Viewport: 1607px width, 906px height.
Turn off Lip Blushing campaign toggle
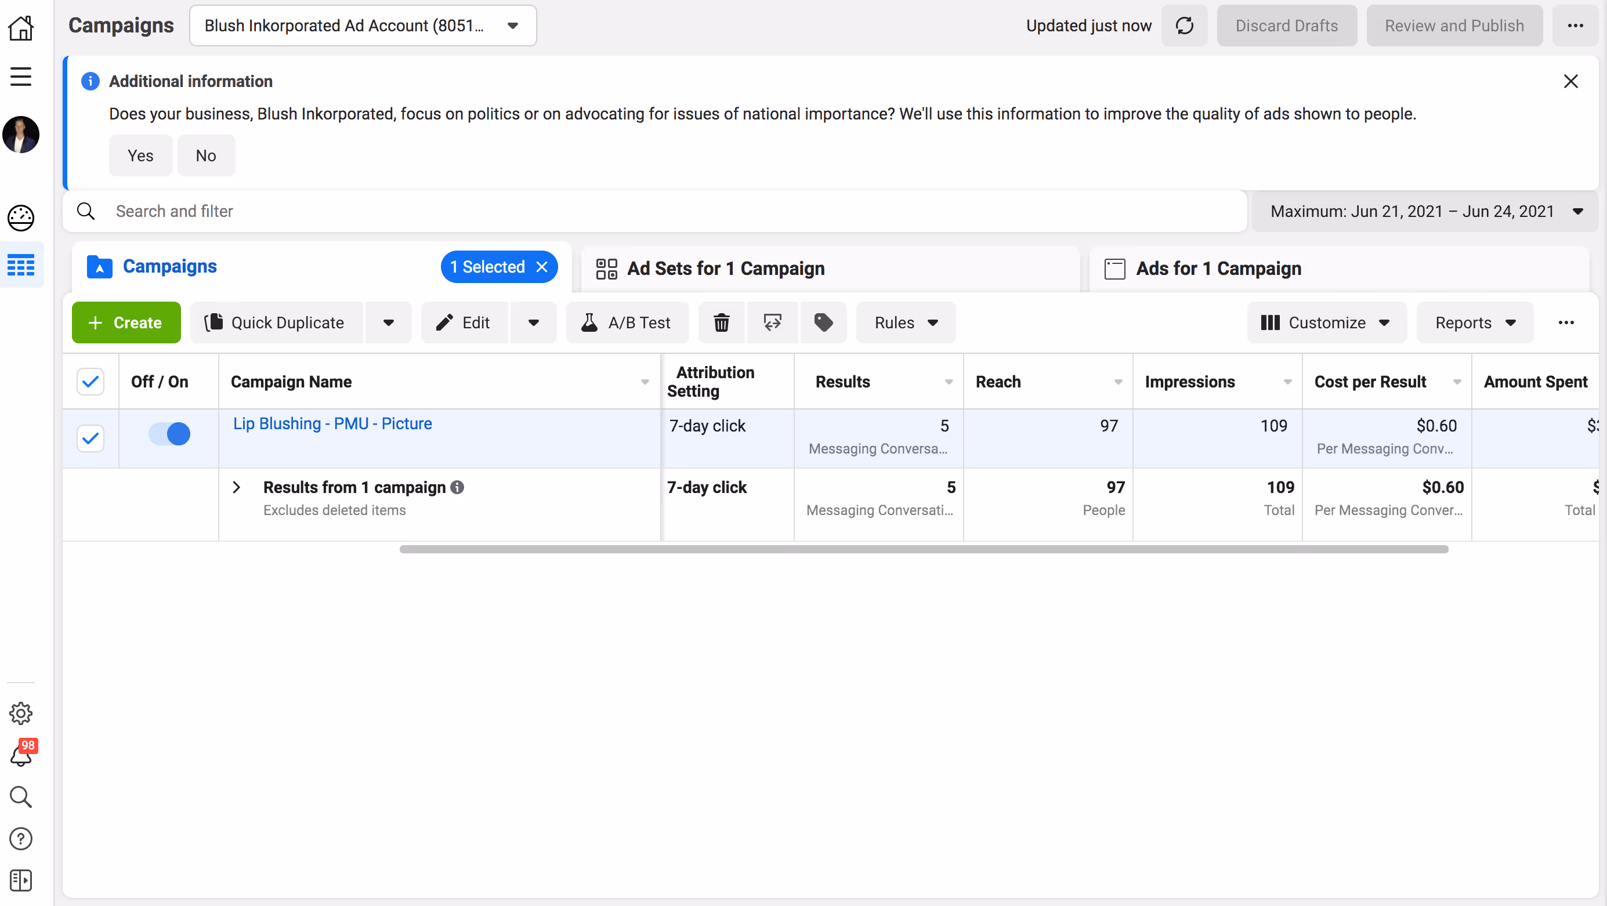tap(169, 433)
